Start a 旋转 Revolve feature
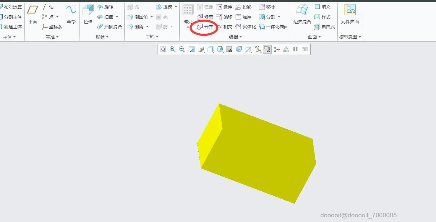Screen dimensions: 436x222 tap(105, 7)
